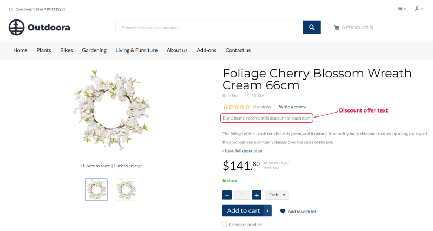Click the star rating icons
This screenshot has width=433, height=231.
click(x=236, y=107)
